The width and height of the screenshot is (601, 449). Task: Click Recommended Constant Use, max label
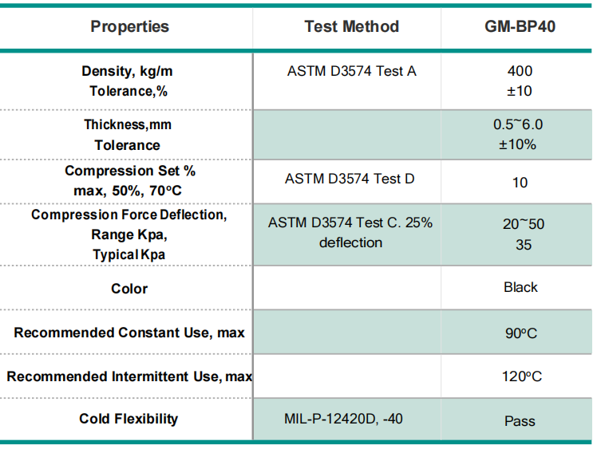pos(129,333)
